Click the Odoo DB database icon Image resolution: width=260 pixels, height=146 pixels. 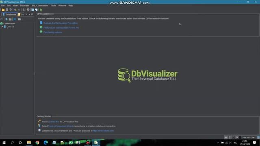(5, 26)
